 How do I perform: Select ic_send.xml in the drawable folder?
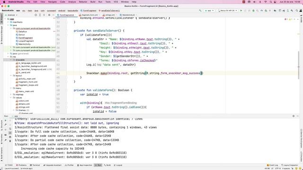point(24,72)
